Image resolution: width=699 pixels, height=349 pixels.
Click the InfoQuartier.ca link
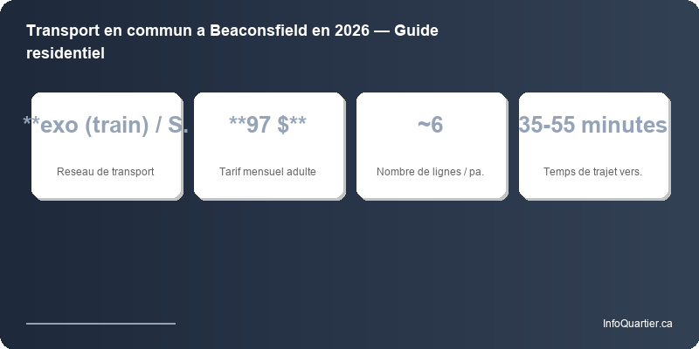(637, 324)
